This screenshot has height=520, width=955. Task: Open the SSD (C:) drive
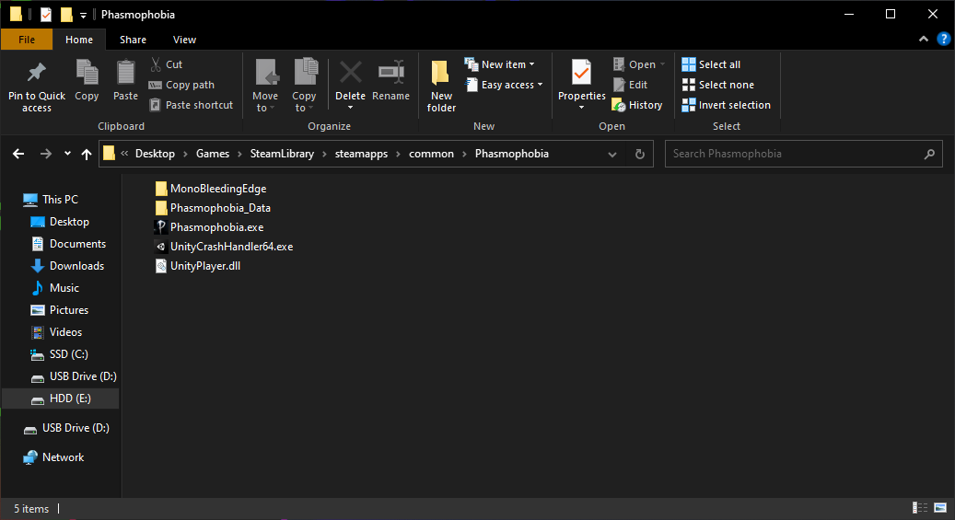(x=60, y=353)
